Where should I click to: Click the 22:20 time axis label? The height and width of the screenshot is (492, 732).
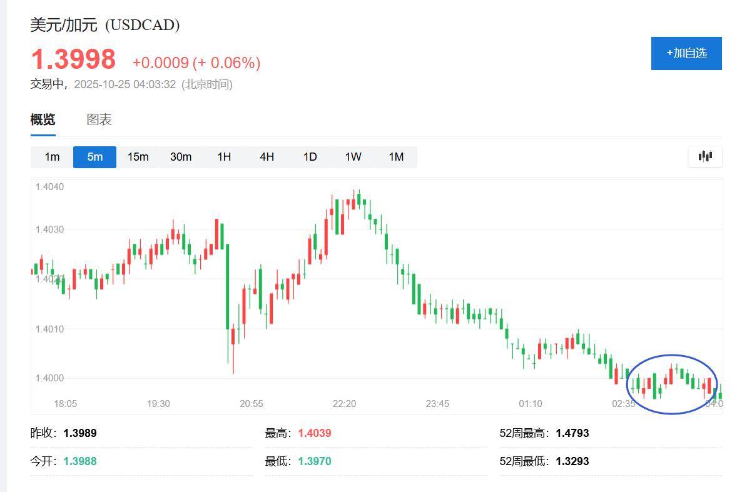pos(344,404)
